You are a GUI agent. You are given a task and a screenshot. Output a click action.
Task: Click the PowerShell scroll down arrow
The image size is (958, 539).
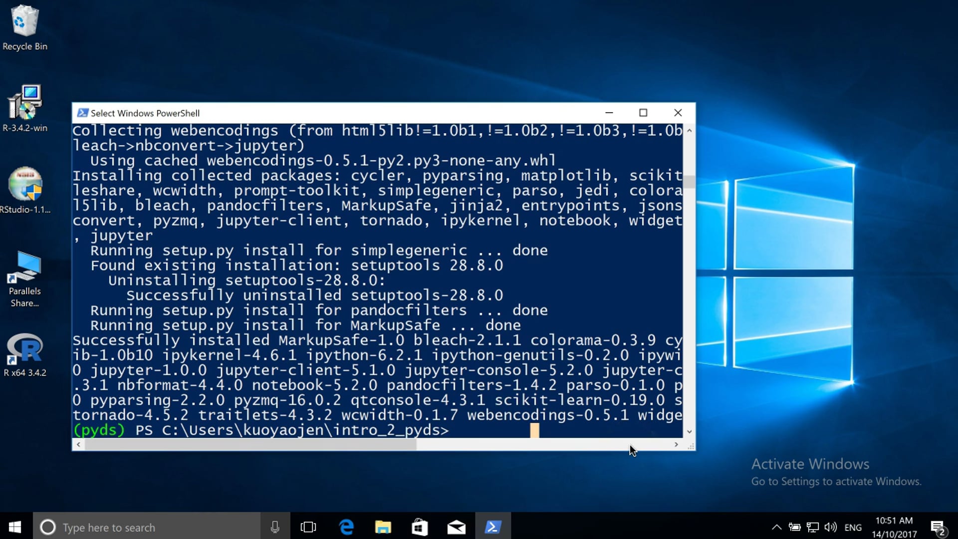click(689, 432)
